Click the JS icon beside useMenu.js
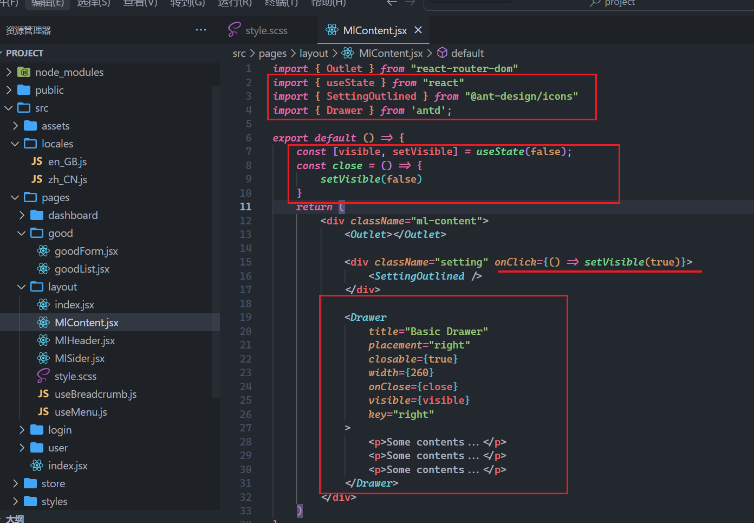 tap(43, 411)
